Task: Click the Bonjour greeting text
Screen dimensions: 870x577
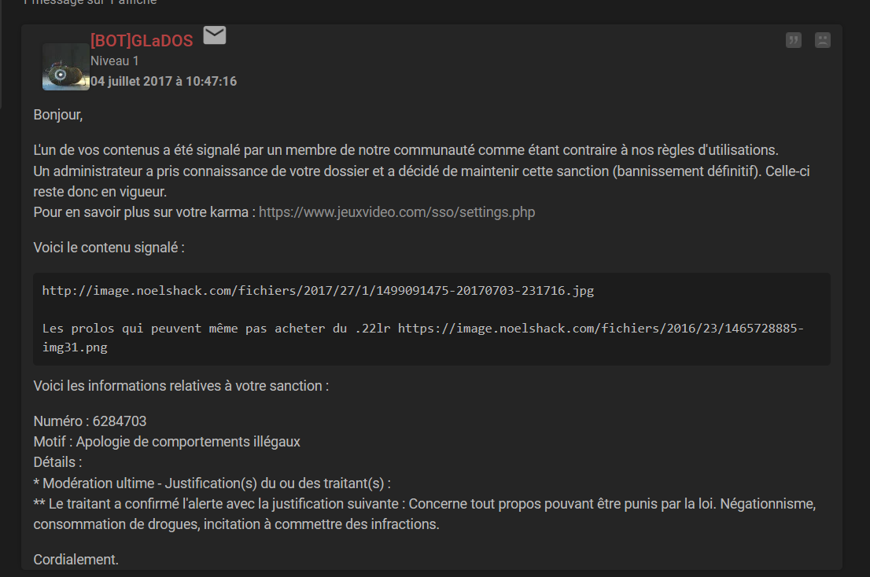Action: point(58,115)
